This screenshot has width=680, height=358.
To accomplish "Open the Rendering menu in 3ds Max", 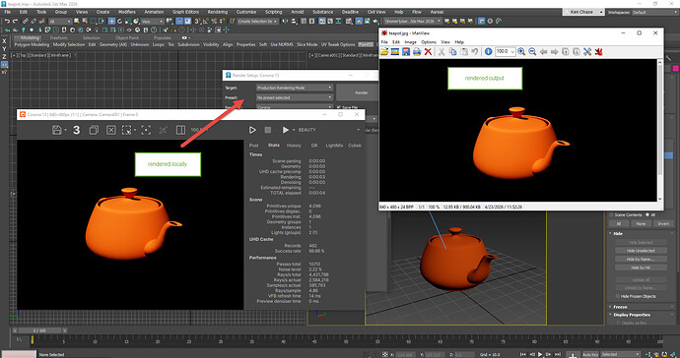I will tap(217, 12).
